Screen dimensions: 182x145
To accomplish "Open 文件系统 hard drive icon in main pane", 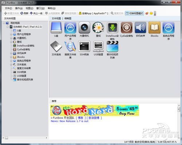I will click(56, 46).
